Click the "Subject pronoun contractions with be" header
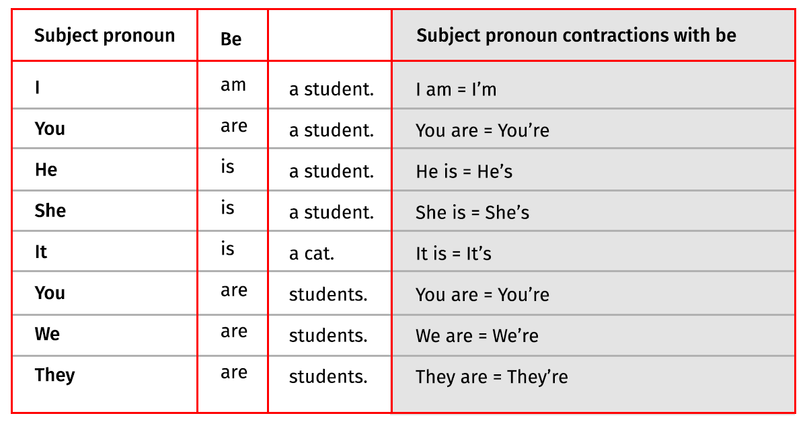Viewport: 807px width, 422px height. click(576, 36)
